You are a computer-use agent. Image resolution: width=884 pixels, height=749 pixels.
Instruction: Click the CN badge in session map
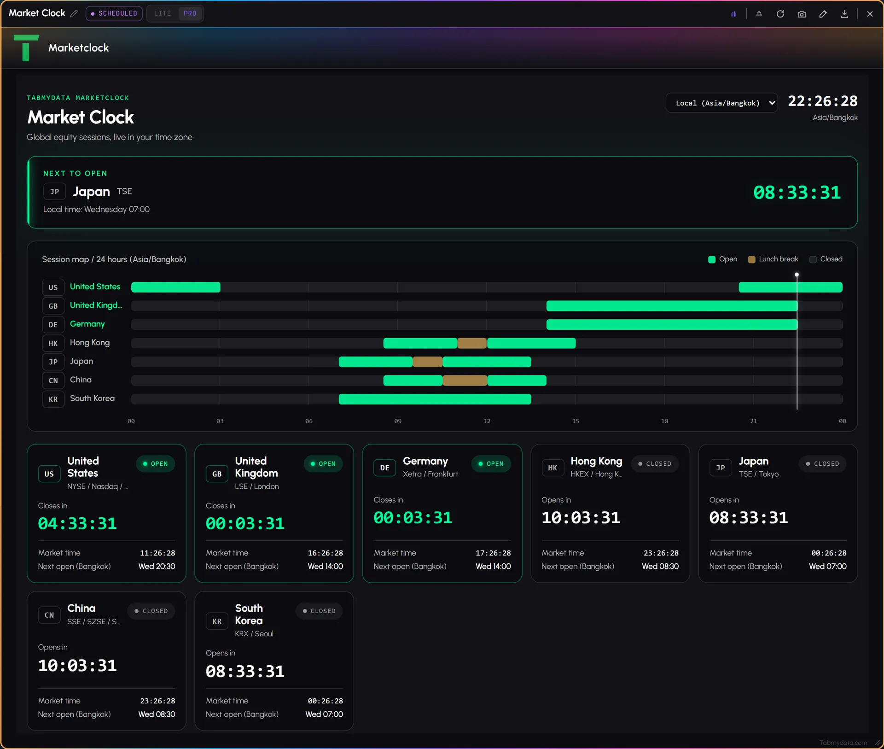coord(53,380)
